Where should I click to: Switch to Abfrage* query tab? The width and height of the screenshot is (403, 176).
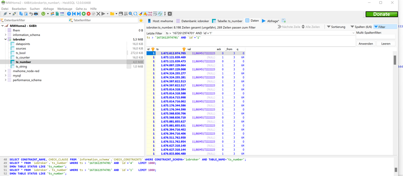271,21
